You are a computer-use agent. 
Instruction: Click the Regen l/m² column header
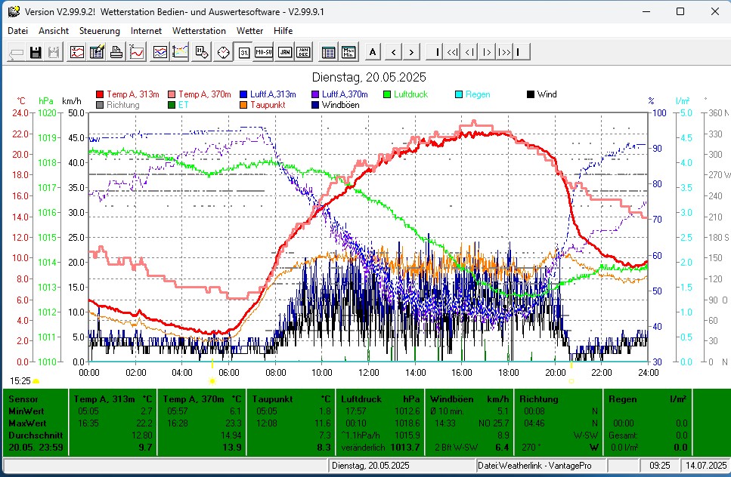[x=647, y=399]
